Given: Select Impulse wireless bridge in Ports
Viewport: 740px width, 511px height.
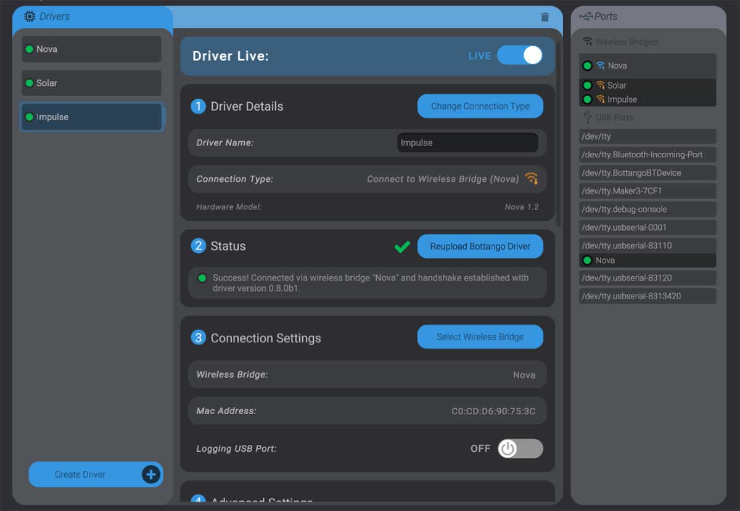Looking at the screenshot, I should pos(648,99).
